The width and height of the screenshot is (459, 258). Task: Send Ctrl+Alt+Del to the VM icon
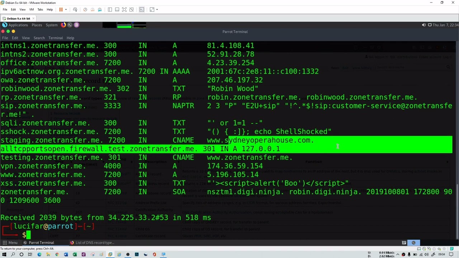pos(75,9)
